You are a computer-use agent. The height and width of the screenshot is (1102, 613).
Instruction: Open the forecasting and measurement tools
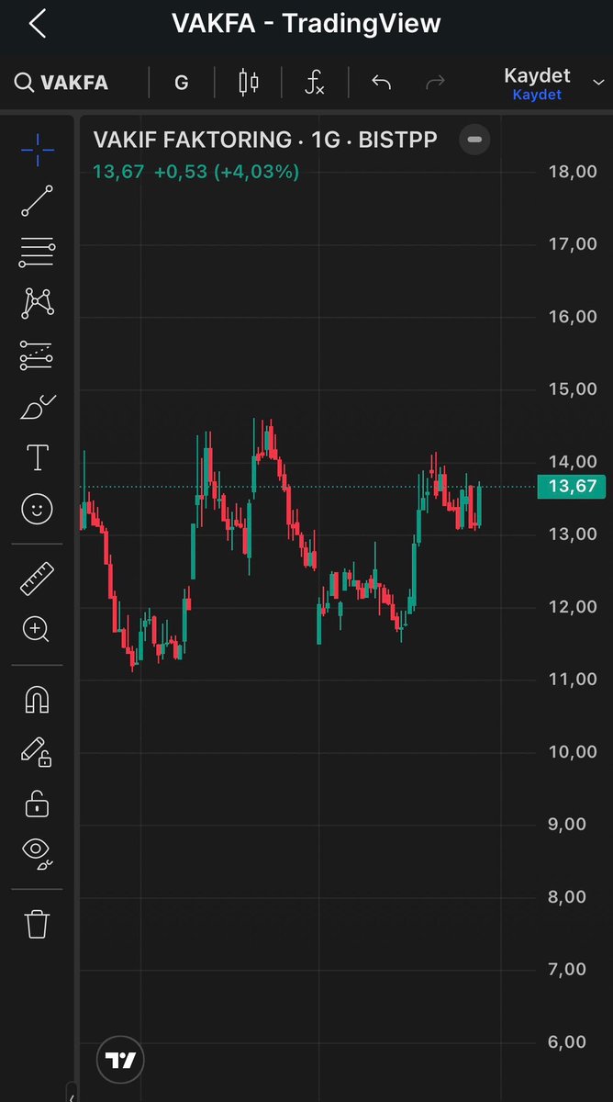38,354
